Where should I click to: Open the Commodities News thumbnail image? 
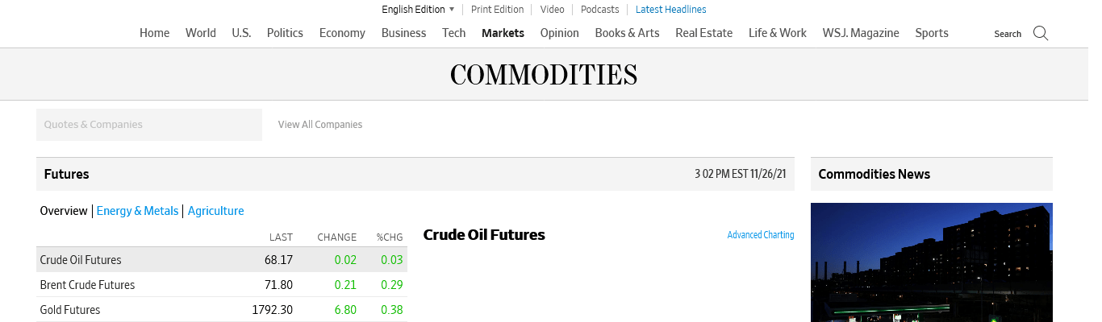(x=931, y=262)
